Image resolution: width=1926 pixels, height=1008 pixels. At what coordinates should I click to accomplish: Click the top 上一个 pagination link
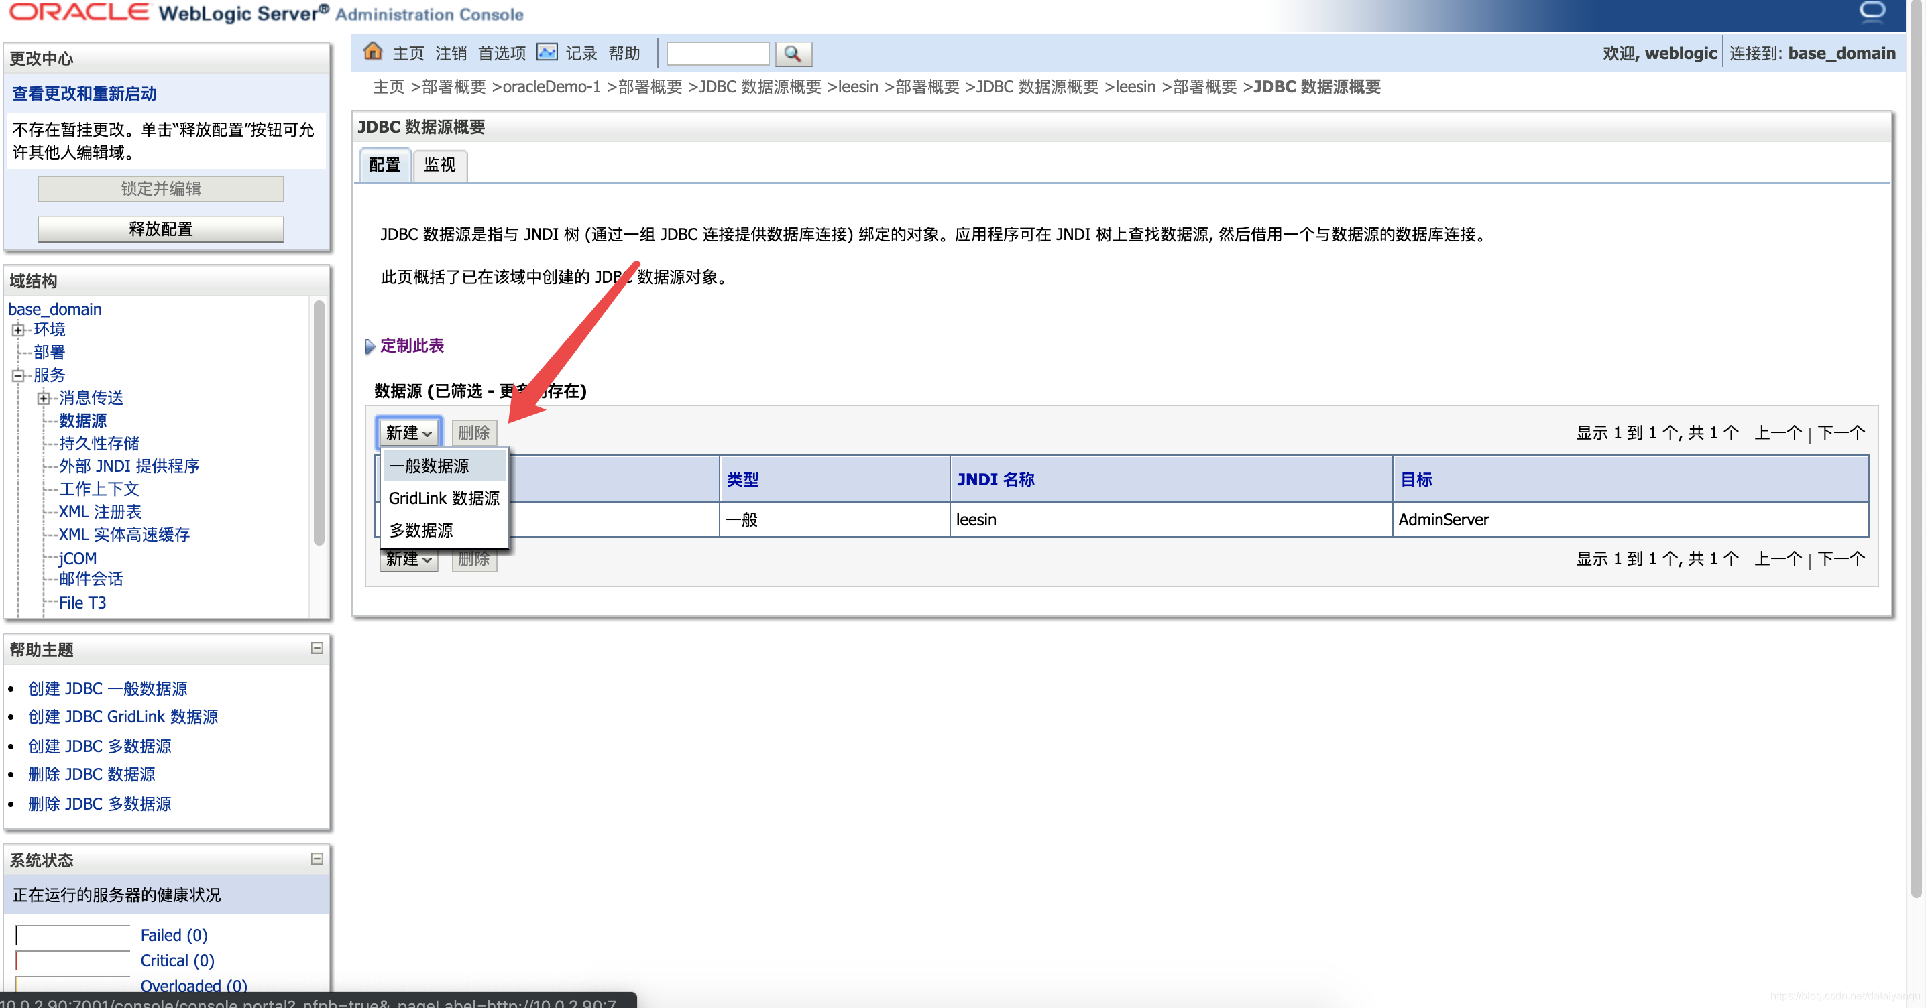pyautogui.click(x=1778, y=434)
